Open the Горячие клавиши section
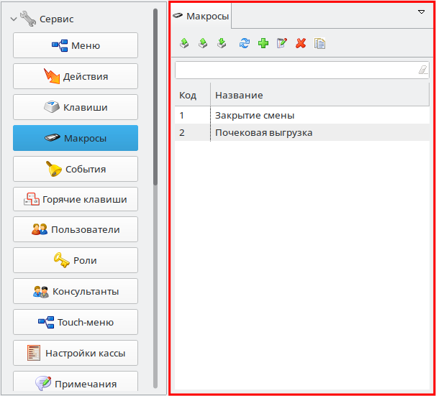436x396 pixels. 76,199
